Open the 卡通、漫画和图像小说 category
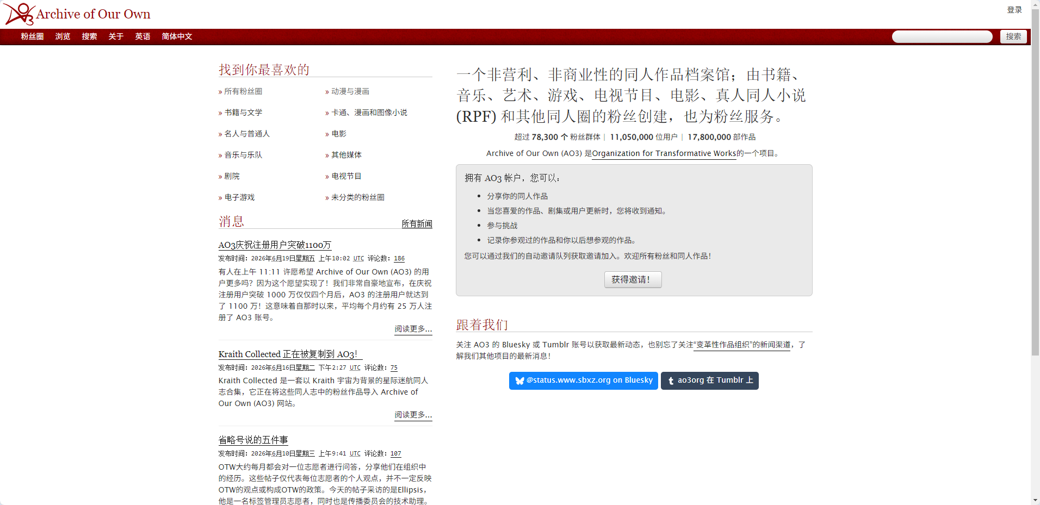This screenshot has height=505, width=1040. pos(369,113)
